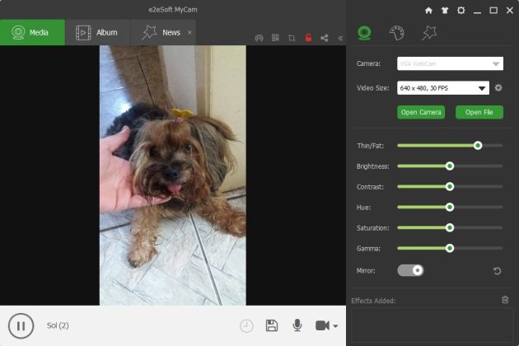Switch to the Album tab
The image size is (519, 346).
(x=97, y=32)
